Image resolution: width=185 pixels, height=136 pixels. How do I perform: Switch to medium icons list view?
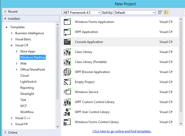(x=167, y=12)
